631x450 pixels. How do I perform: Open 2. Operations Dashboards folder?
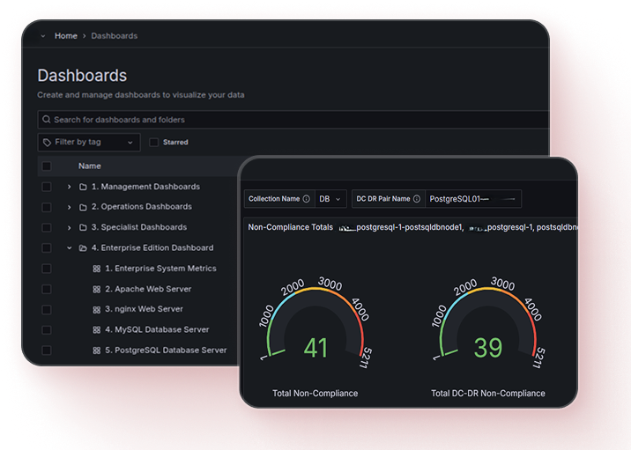click(x=142, y=207)
